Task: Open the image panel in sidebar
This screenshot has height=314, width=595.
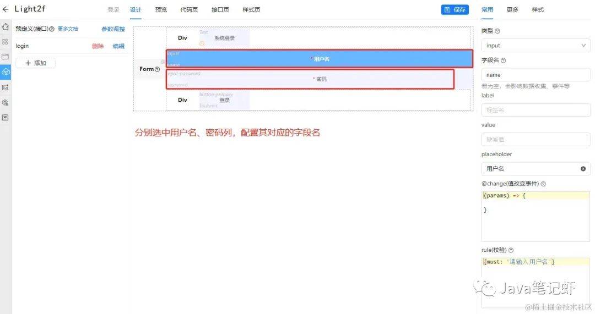Action: tap(6, 87)
